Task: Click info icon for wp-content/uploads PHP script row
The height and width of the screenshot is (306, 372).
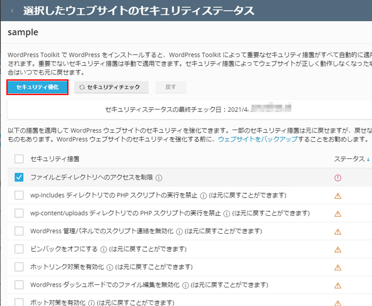Action: coord(226,214)
